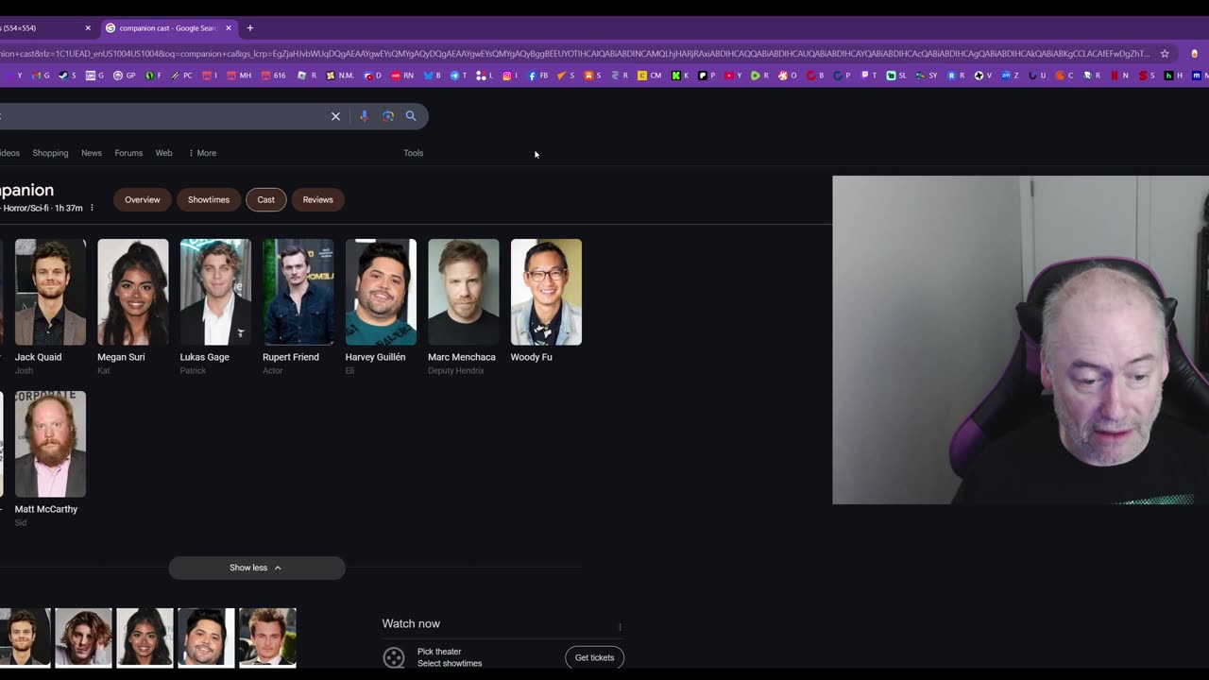Click the name Jack Quaid
The width and height of the screenshot is (1209, 680).
(38, 357)
